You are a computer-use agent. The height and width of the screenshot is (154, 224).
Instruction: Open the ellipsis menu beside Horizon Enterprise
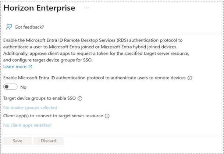click(x=86, y=8)
